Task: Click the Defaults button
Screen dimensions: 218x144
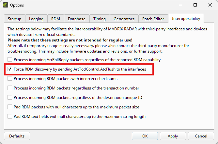Action: pyautogui.click(x=17, y=136)
